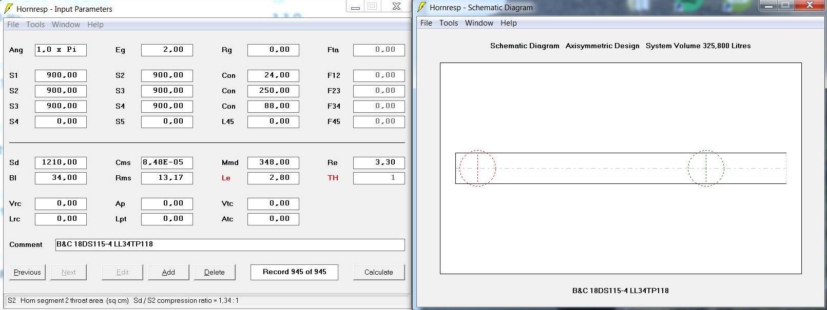
Task: Click the Lrc input field
Action: 61,219
